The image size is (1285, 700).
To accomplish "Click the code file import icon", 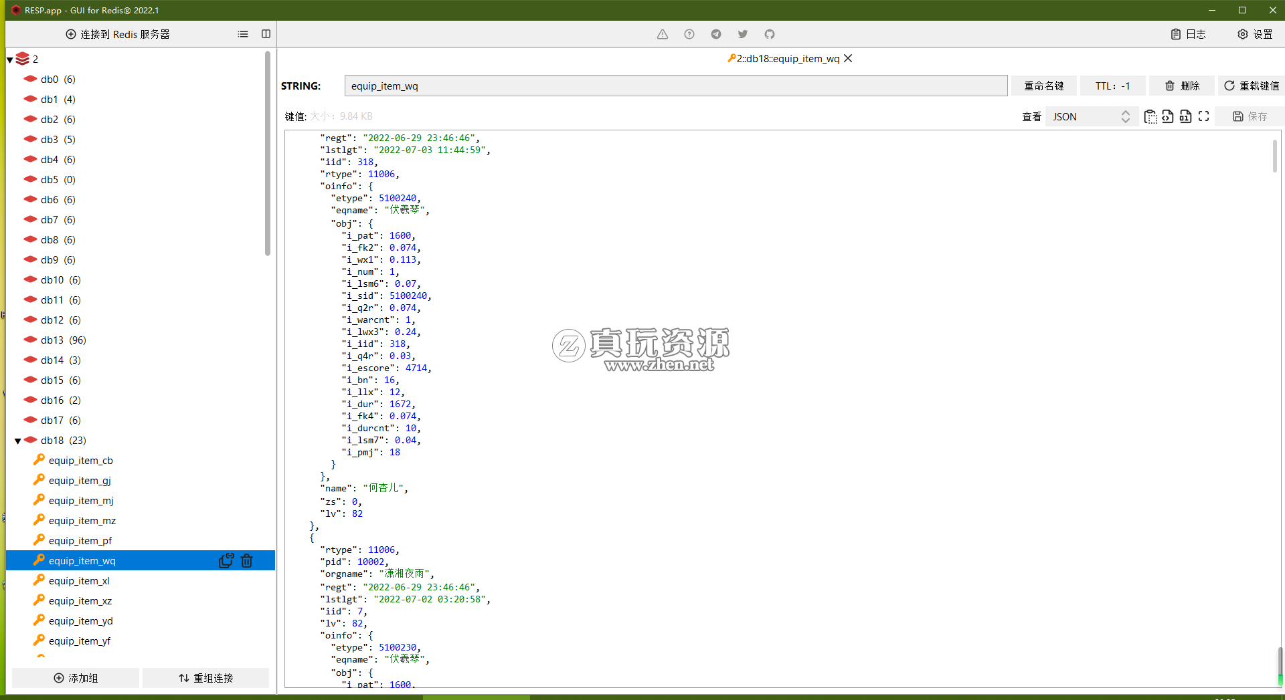I will (1168, 116).
